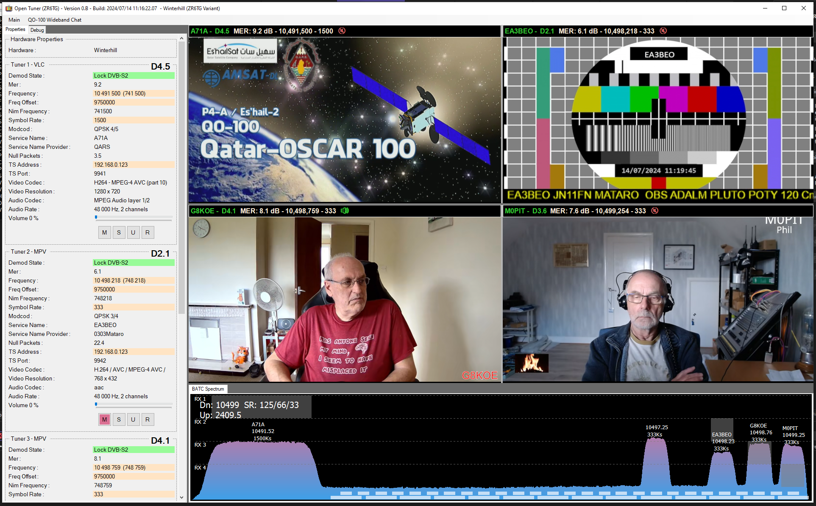Screen dimensions: 816x506
Task: Click EA3BEO - D2.1 video header text
Action: tap(529, 31)
